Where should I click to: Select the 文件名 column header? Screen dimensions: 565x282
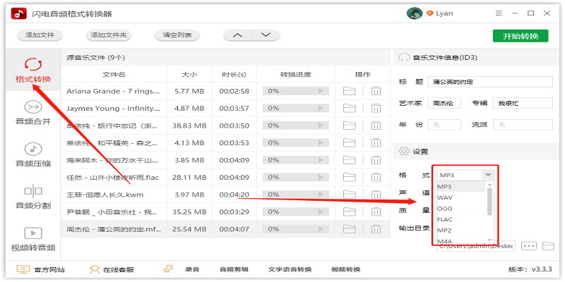(114, 75)
